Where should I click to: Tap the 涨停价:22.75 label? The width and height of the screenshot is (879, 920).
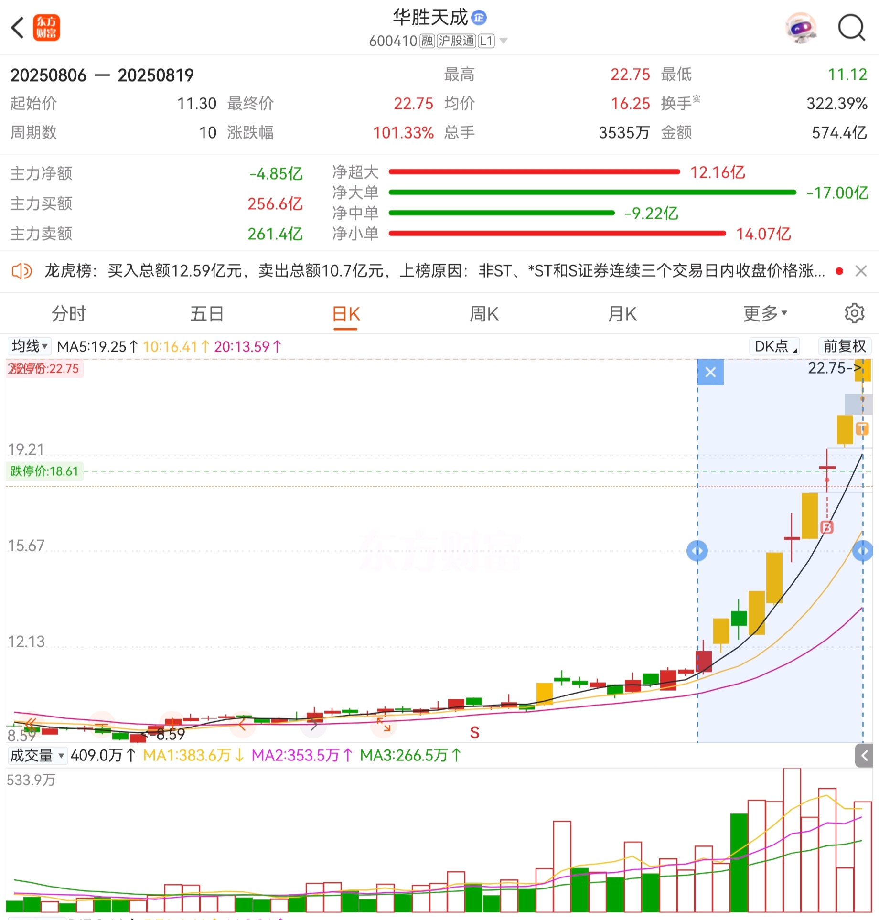point(44,368)
